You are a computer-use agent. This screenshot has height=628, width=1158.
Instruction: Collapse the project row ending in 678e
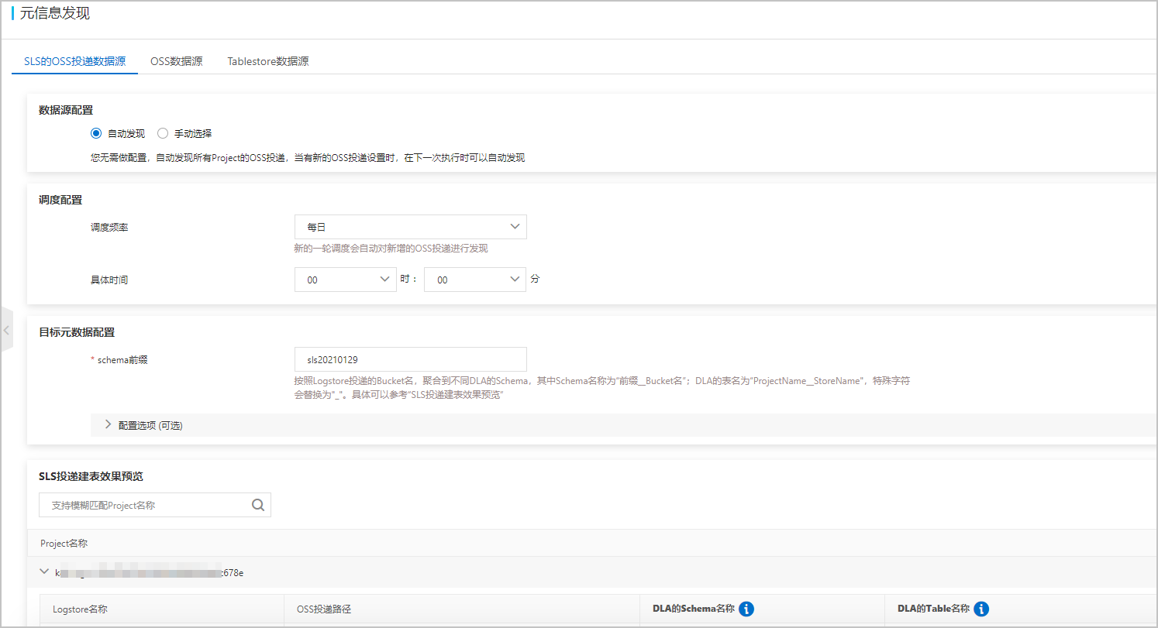[x=44, y=572]
